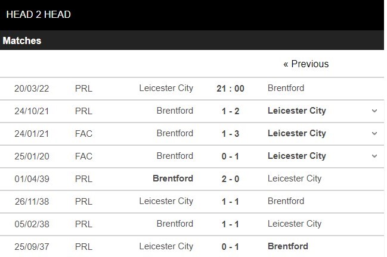Expand the 25/01/20 FAC match chevron

pyautogui.click(x=374, y=156)
